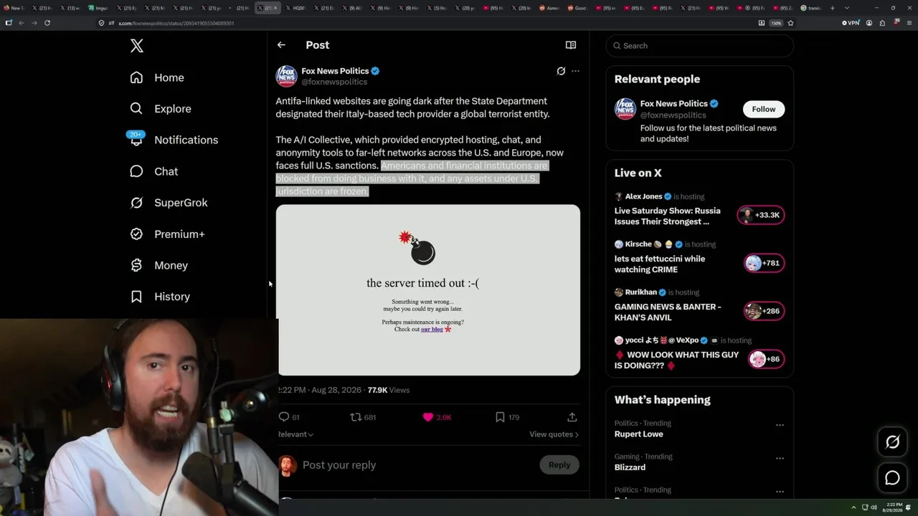Unlike the post with 2.9K likes
This screenshot has width=918, height=516.
click(437, 417)
